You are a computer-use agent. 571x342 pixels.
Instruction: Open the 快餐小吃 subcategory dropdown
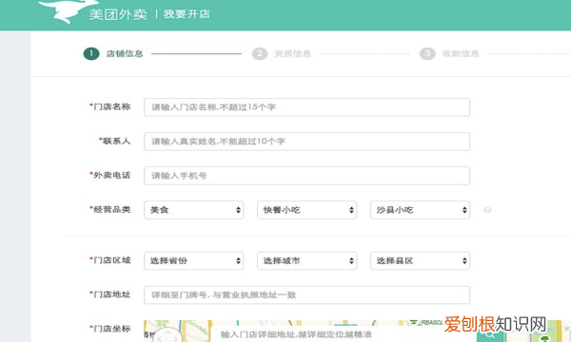point(307,210)
